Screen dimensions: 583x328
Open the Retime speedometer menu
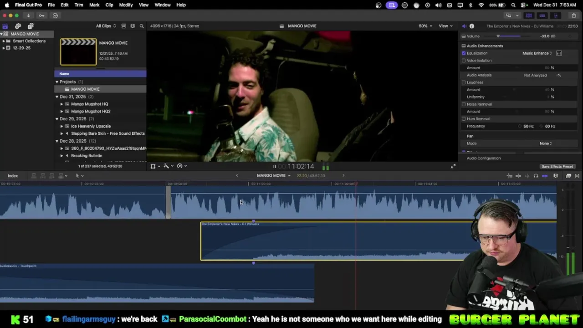[181, 166]
